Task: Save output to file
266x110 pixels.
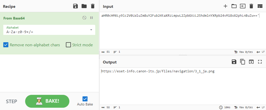Action: (x=234, y=62)
